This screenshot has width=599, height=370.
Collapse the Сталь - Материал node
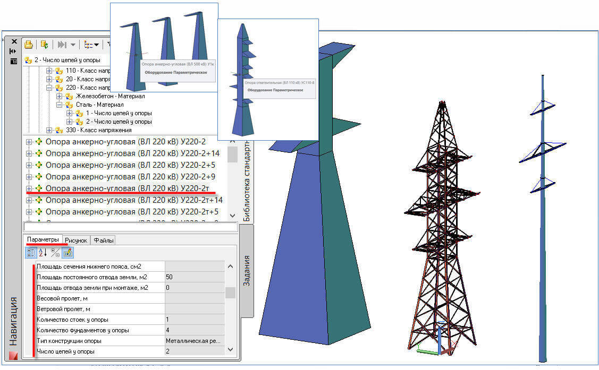(60, 105)
